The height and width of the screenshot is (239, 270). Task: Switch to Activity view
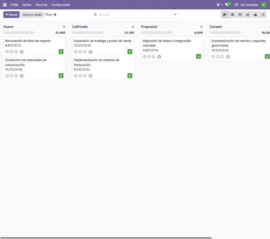click(263, 14)
